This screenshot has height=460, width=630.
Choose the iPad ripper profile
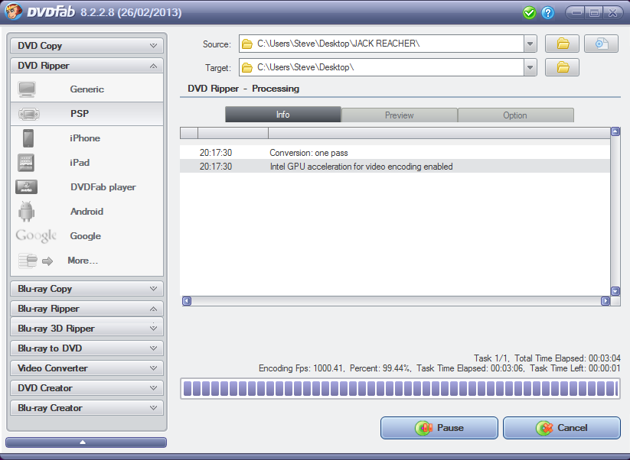(87, 163)
